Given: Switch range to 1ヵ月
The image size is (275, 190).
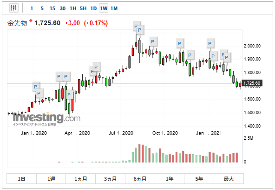Looking at the screenshot, I should click(81, 179).
